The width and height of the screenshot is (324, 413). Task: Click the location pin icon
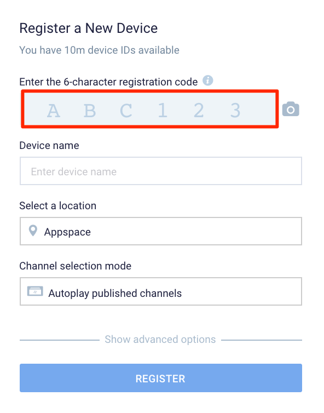(x=33, y=231)
